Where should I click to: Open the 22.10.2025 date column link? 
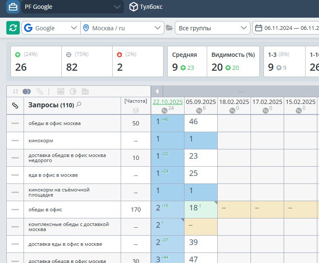pyautogui.click(x=167, y=102)
